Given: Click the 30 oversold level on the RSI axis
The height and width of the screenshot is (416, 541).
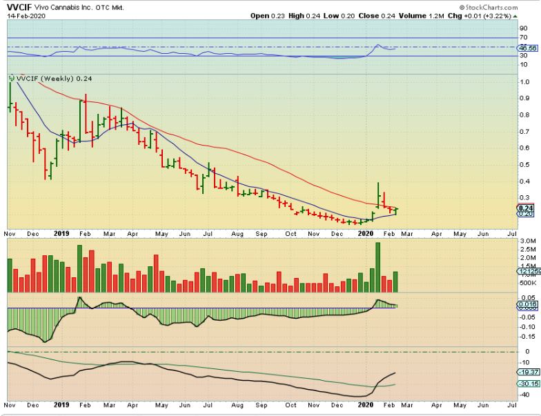Looking at the screenshot, I should point(523,55).
